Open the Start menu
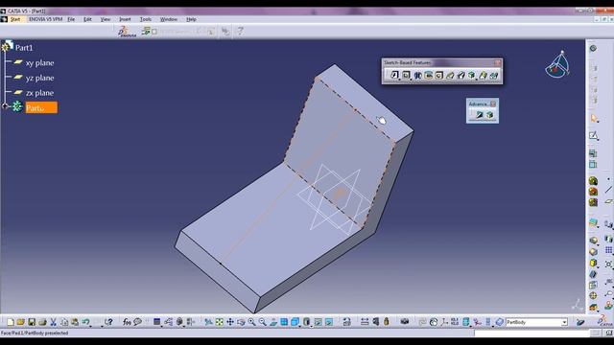The height and width of the screenshot is (345, 614). (15, 19)
